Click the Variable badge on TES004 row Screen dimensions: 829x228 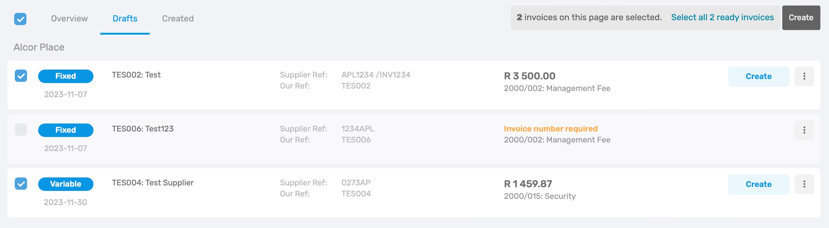66,184
